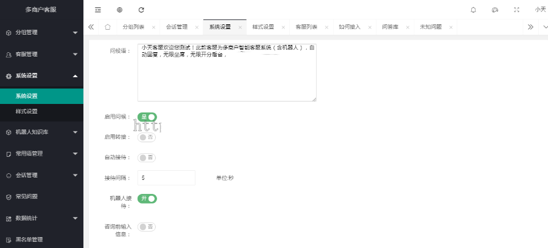
Task: Open the globe website icon in header
Action: click(119, 10)
